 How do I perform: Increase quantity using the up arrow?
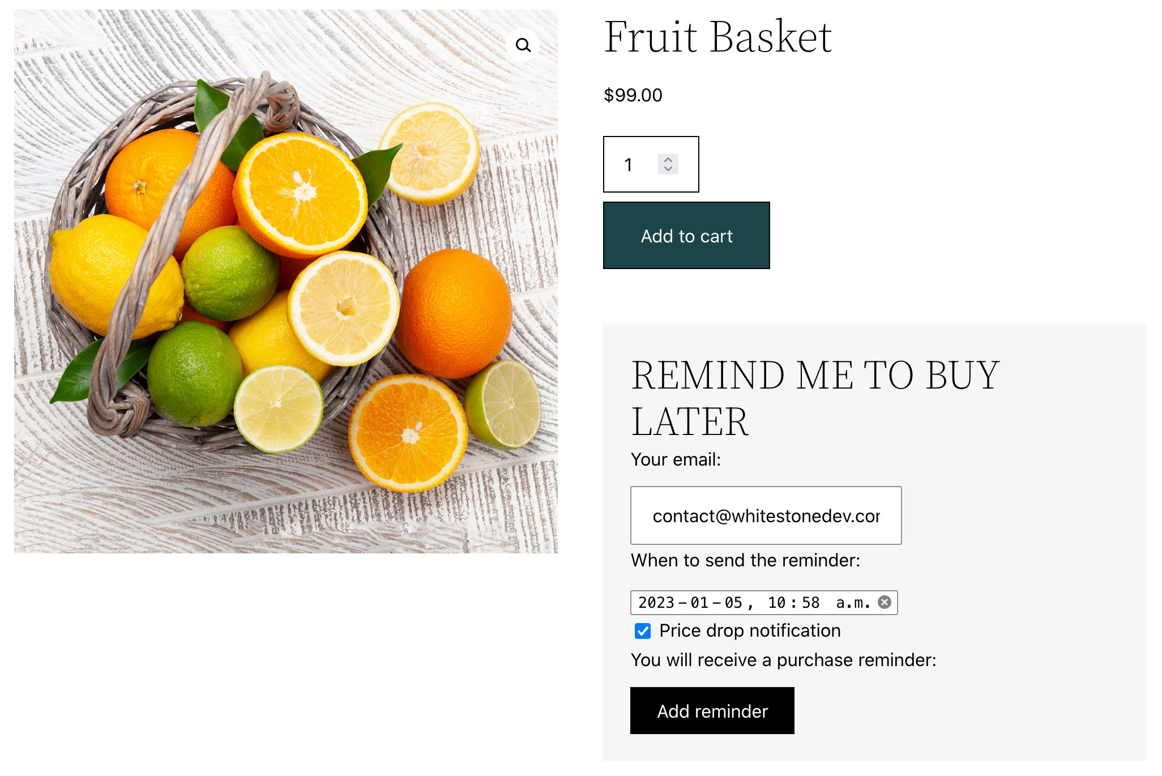point(668,160)
